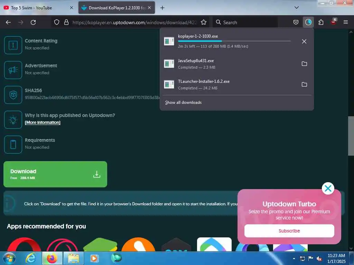The image size is (354, 265).
Task: Open the media player taskbar icon
Action: (x=94, y=258)
